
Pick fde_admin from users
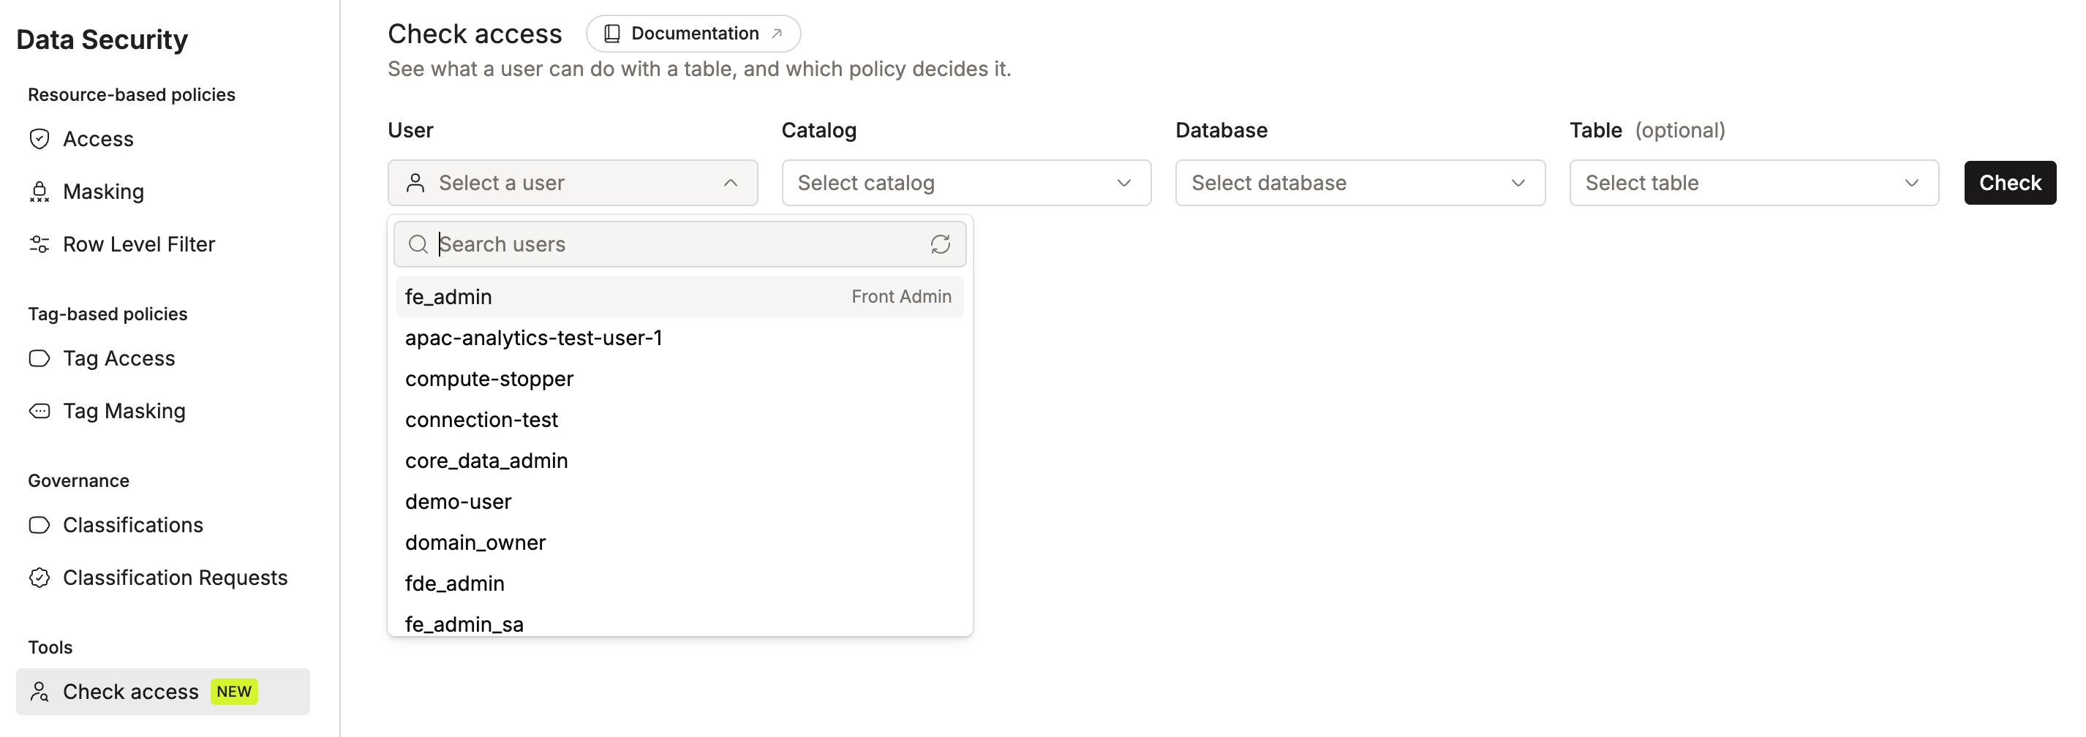pos(679,583)
